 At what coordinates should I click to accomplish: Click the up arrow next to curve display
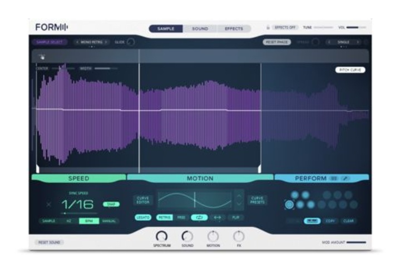tap(239, 196)
